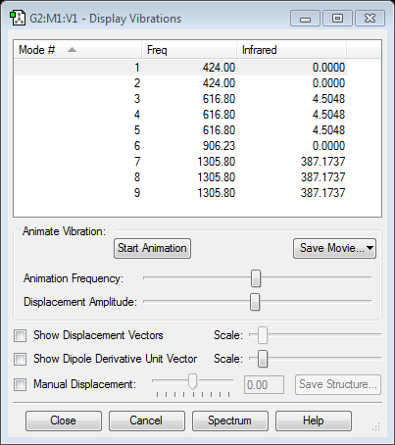Image resolution: width=395 pixels, height=445 pixels.
Task: Click the Start Animation button
Action: point(152,248)
